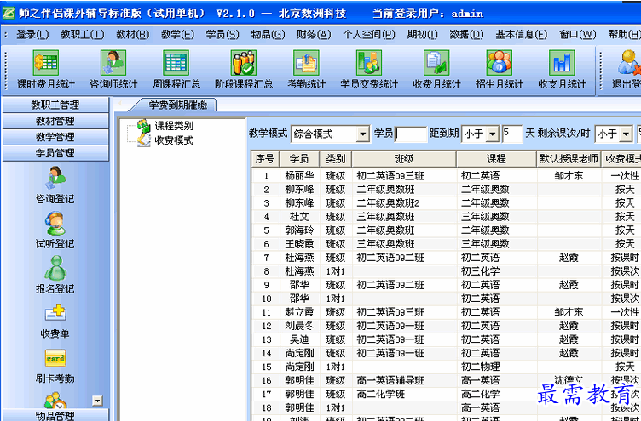The height and width of the screenshot is (421, 641).
Task: Switch to the 学费到期催缴 tab
Action: click(x=176, y=105)
